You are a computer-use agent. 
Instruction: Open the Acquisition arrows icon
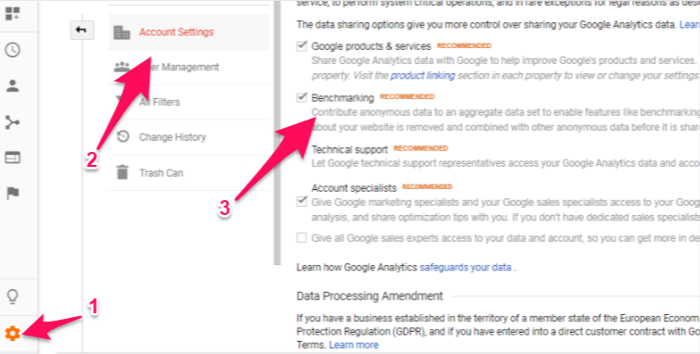(x=12, y=122)
